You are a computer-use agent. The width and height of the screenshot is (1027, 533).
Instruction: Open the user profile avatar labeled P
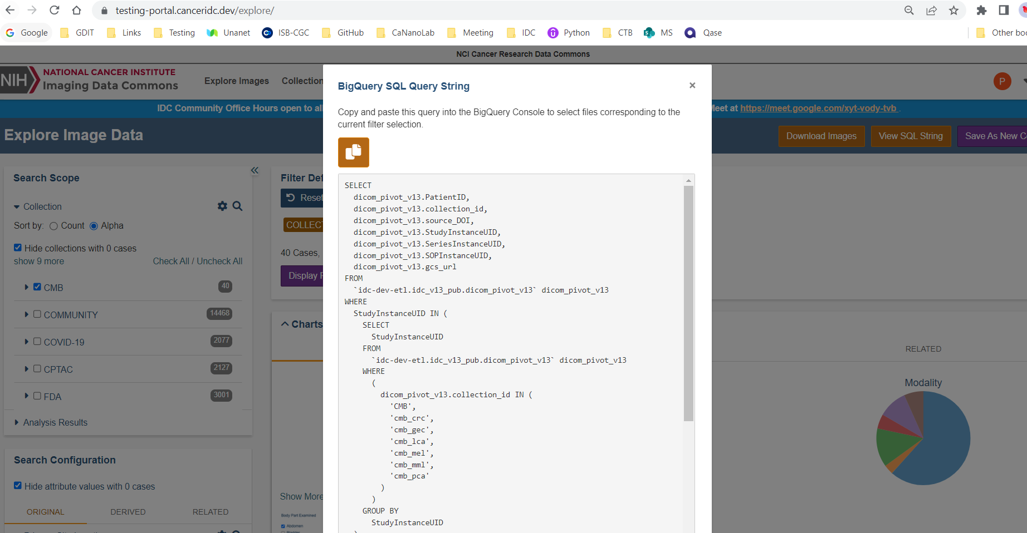point(1002,81)
